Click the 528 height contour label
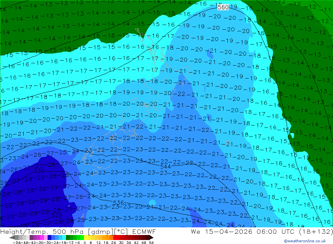333x244 pixels. click(57, 216)
